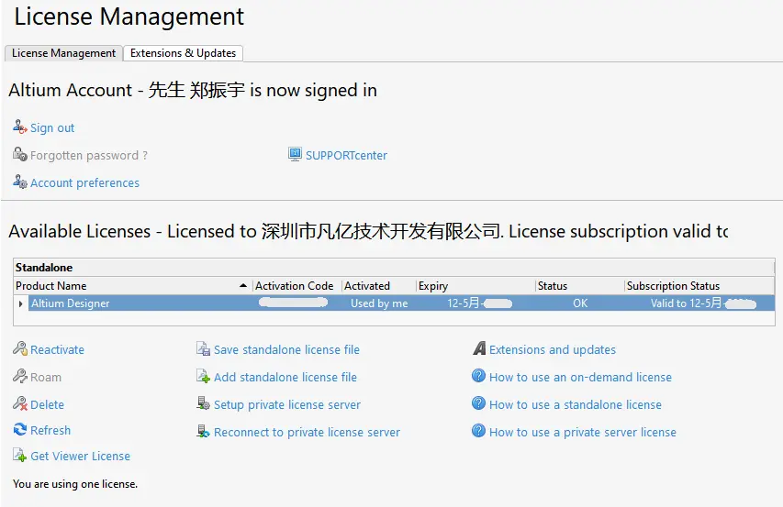Screen dimensions: 783x507
Task: Toggle Product Name column sort arrow
Action: 243,286
